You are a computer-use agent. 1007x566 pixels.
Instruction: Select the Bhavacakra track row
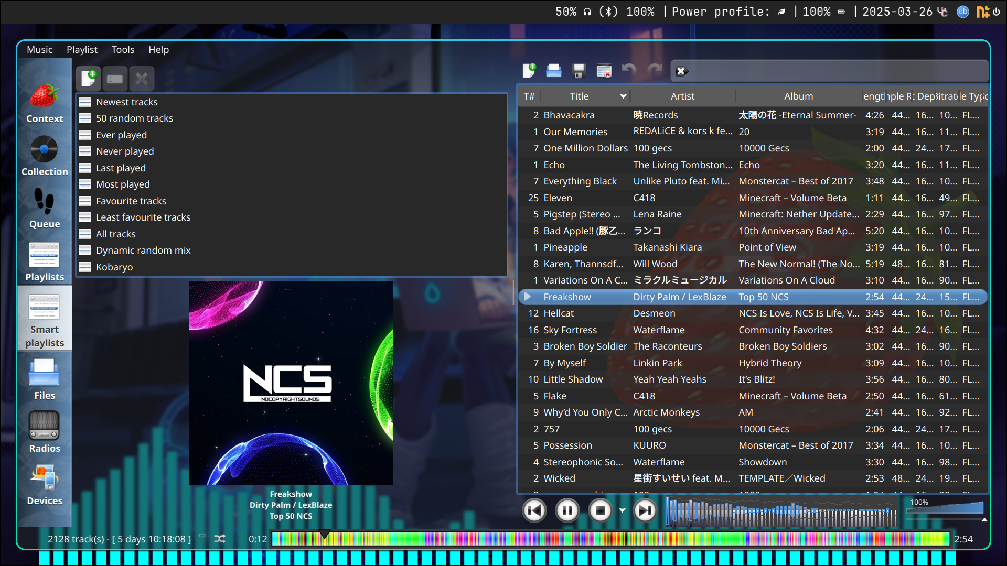click(x=753, y=115)
